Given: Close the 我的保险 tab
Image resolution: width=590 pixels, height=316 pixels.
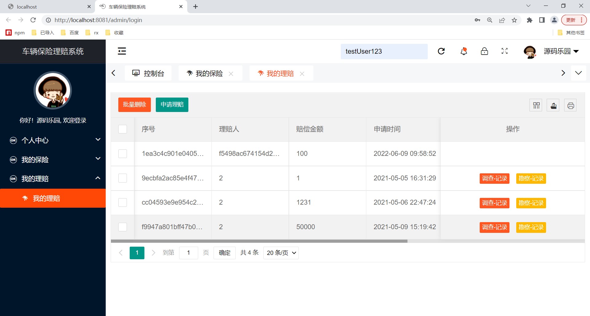Looking at the screenshot, I should pyautogui.click(x=231, y=74).
